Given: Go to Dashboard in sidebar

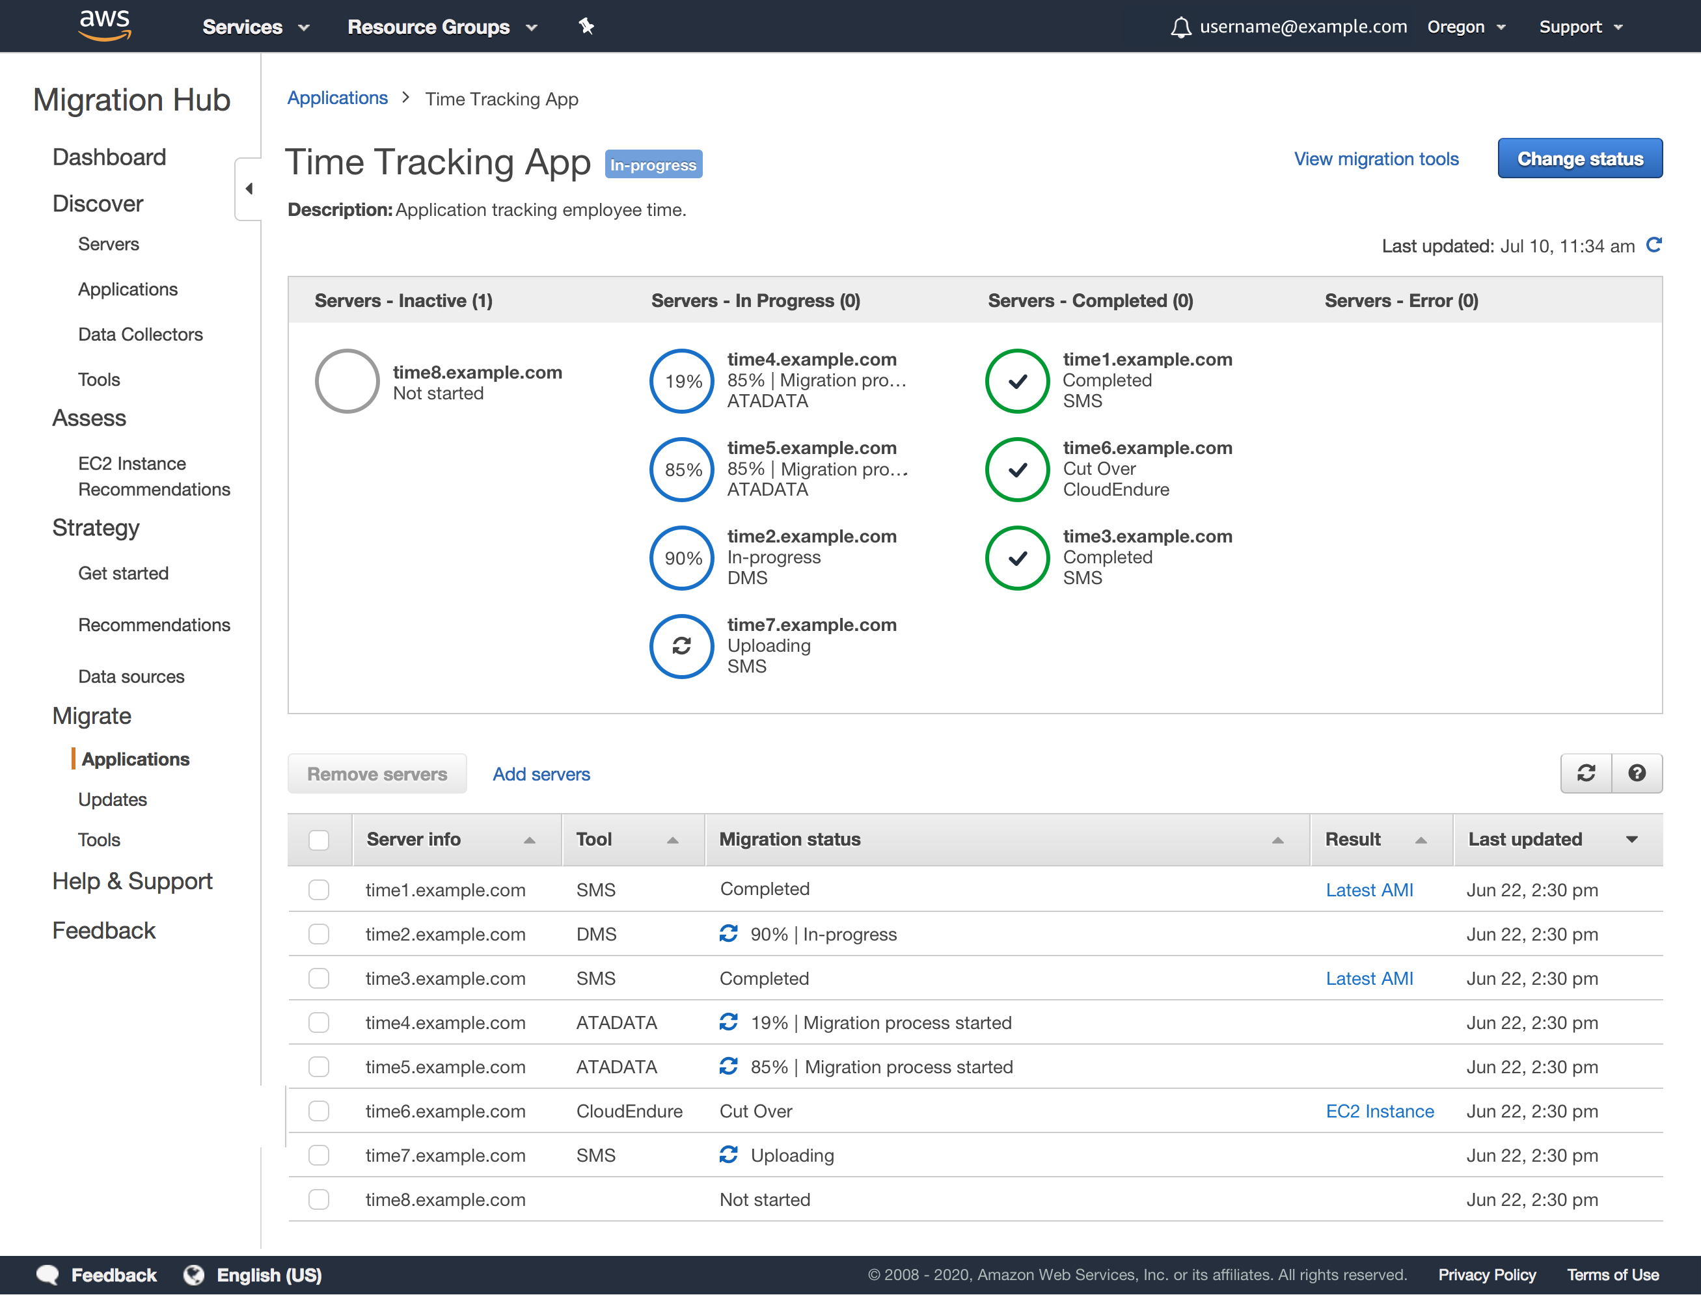Looking at the screenshot, I should 109,157.
